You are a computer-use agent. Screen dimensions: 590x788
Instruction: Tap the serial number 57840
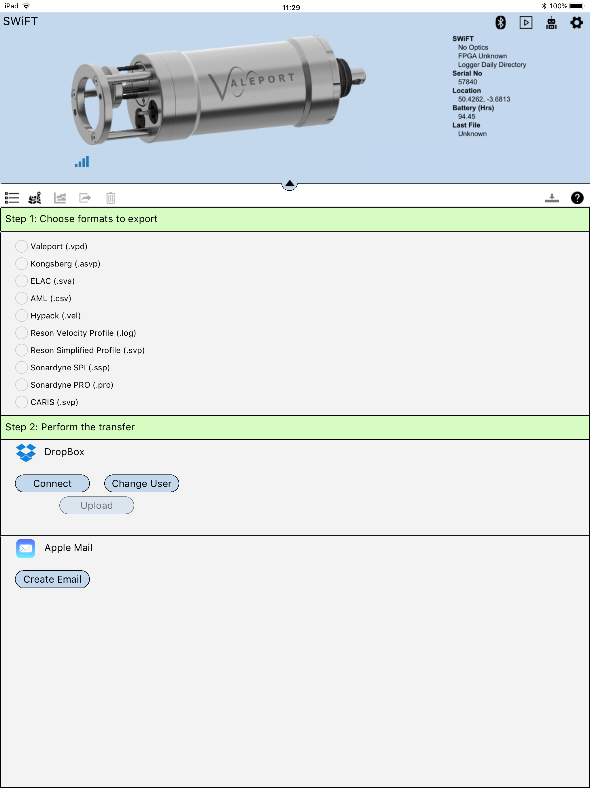click(x=468, y=82)
